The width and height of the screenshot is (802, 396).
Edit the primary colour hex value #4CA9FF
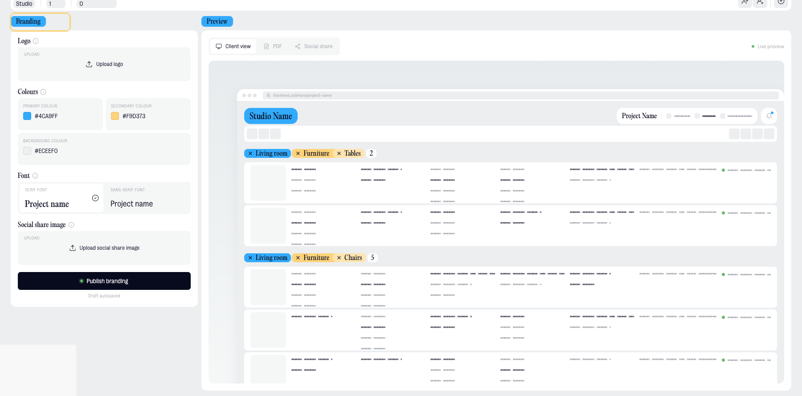pyautogui.click(x=46, y=116)
